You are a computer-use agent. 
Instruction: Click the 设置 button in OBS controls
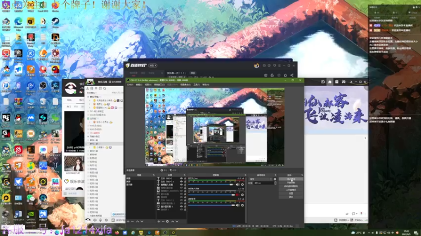pyautogui.click(x=291, y=194)
